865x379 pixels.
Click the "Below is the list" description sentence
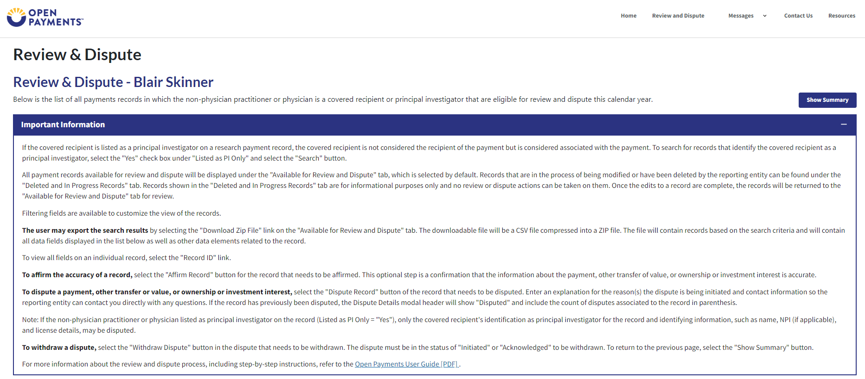tap(333, 99)
